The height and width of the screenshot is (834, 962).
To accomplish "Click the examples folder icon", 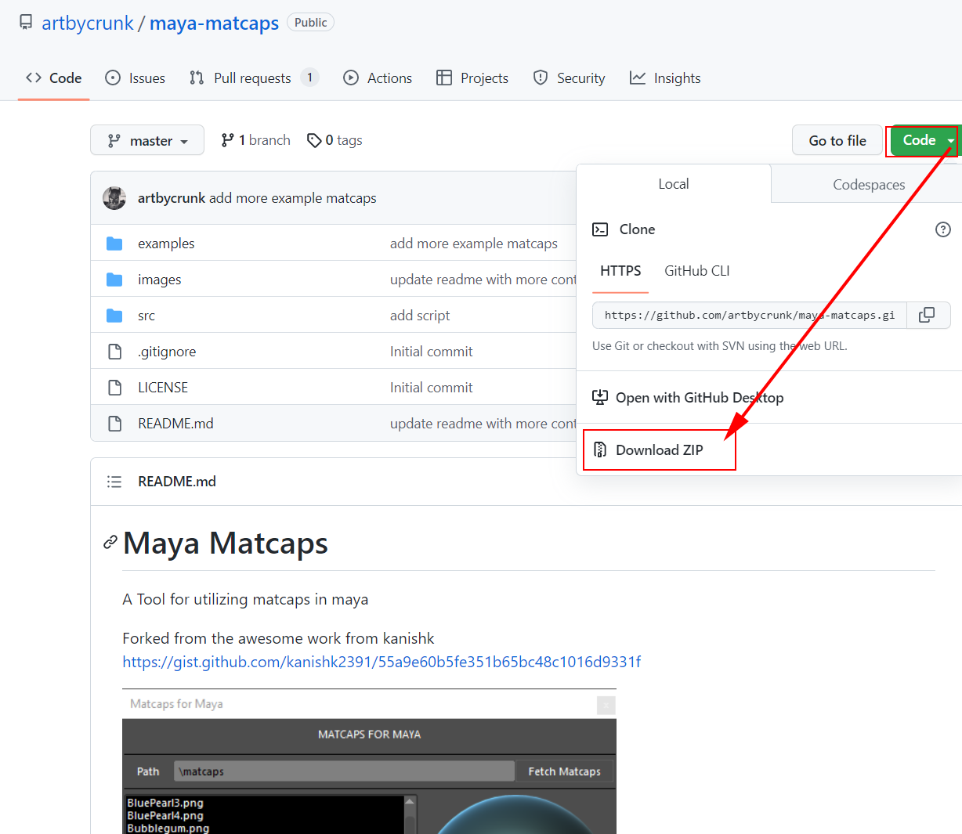I will click(x=114, y=244).
